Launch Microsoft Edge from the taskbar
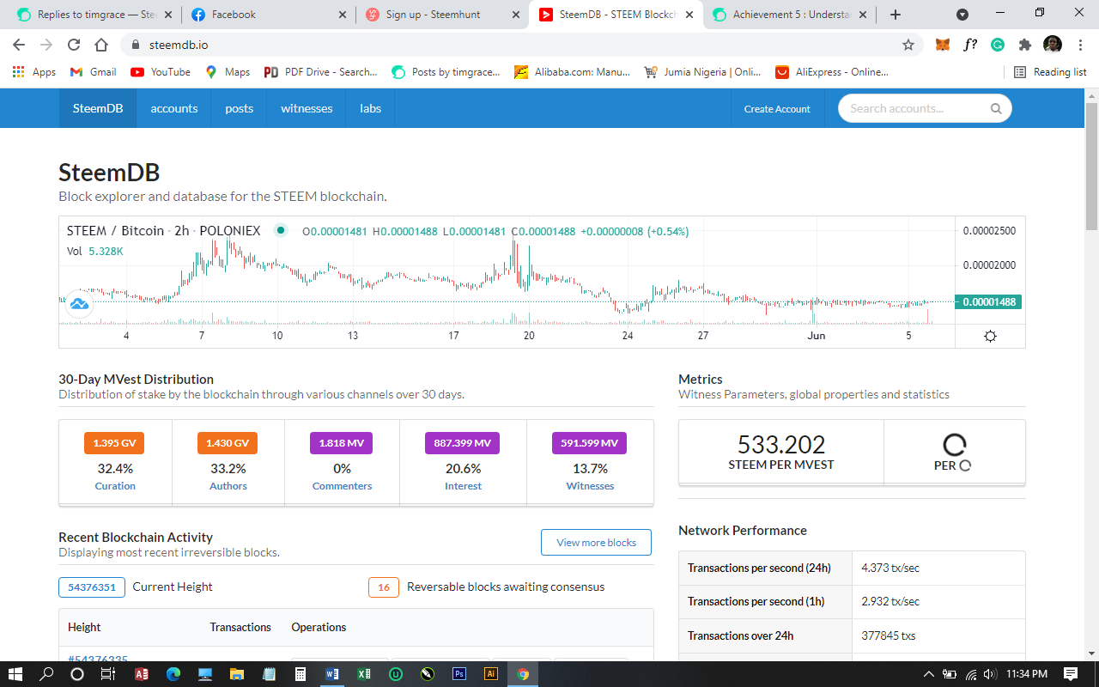The height and width of the screenshot is (687, 1099). (173, 674)
